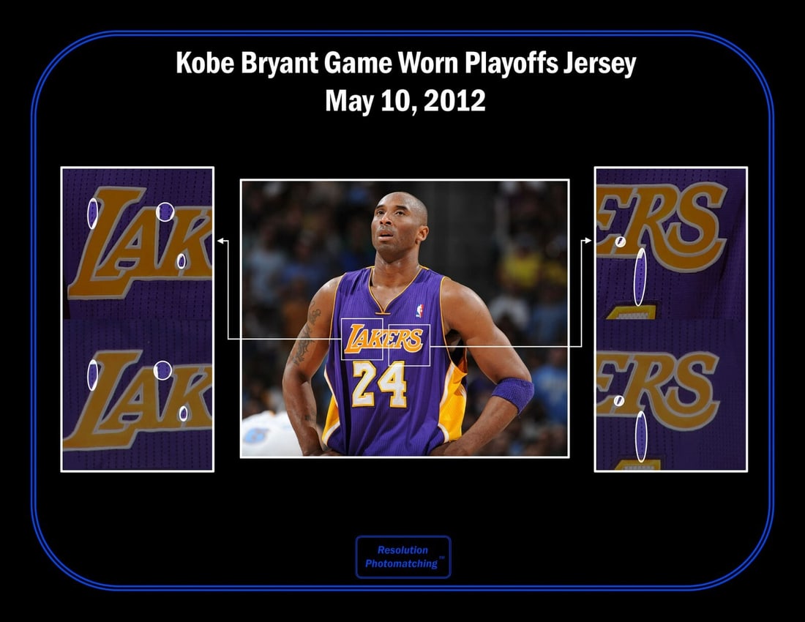
Task: Click the top-left LAK detail panel
Action: click(x=136, y=241)
